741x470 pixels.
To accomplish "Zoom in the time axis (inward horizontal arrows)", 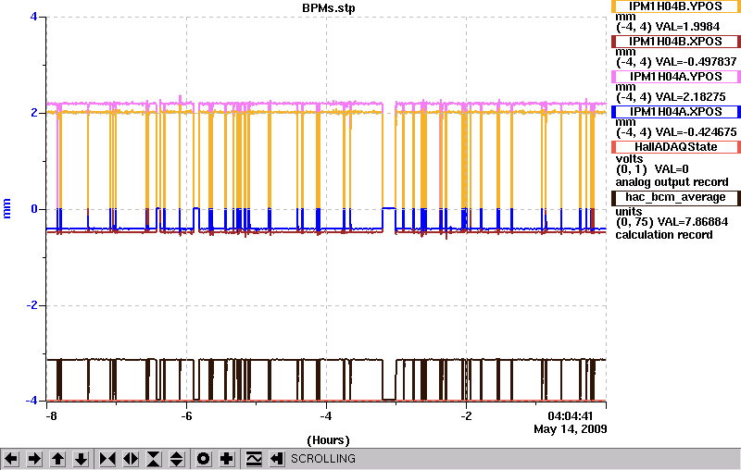I will [107, 459].
